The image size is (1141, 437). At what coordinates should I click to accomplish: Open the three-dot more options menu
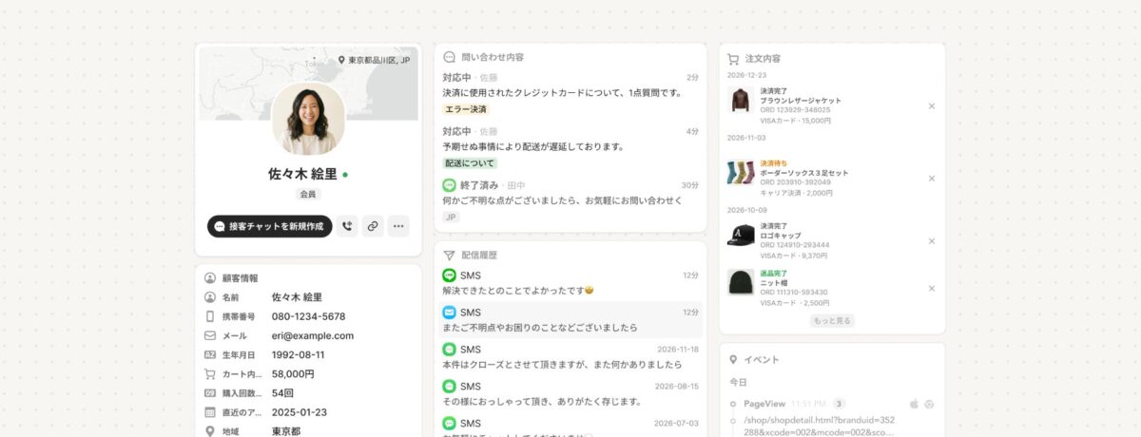398,226
